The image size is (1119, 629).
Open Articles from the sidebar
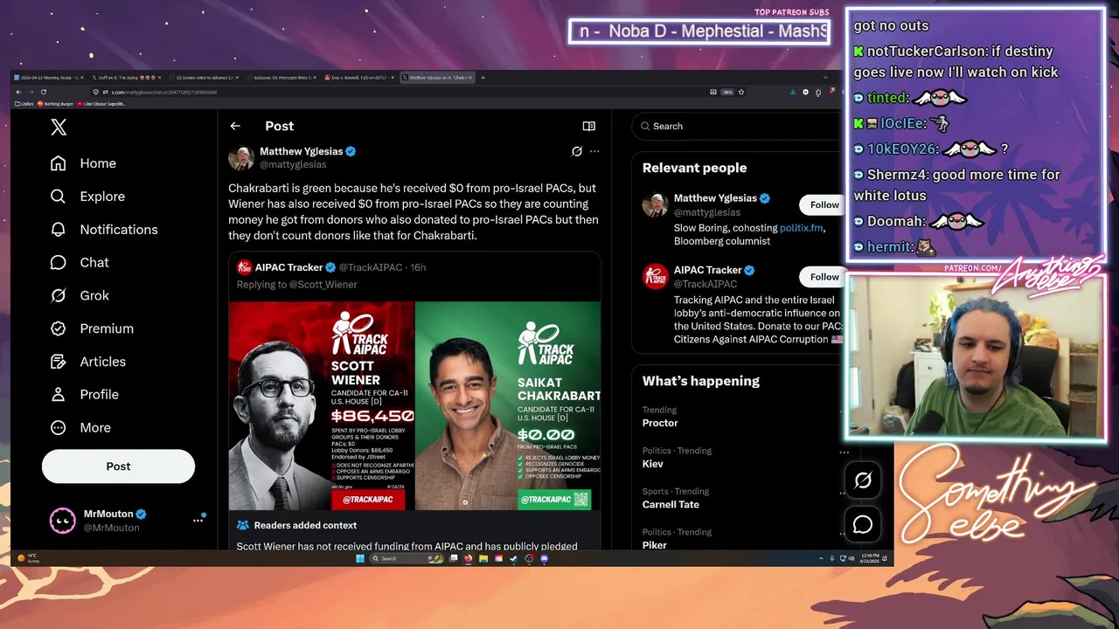(x=88, y=362)
